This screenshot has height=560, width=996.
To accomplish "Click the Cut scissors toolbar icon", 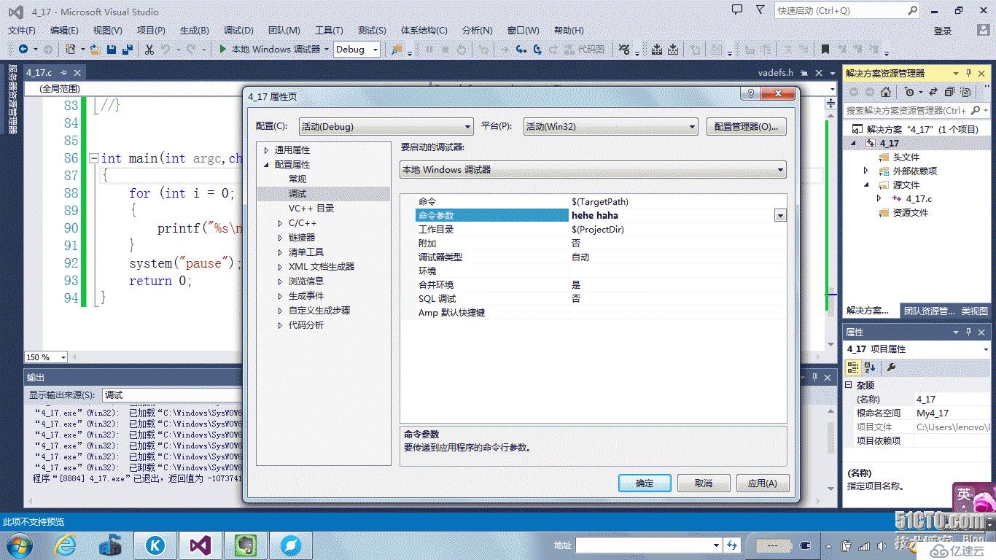I will pyautogui.click(x=149, y=49).
